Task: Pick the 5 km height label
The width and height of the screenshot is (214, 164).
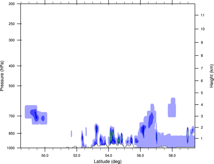Action: coord(202,93)
